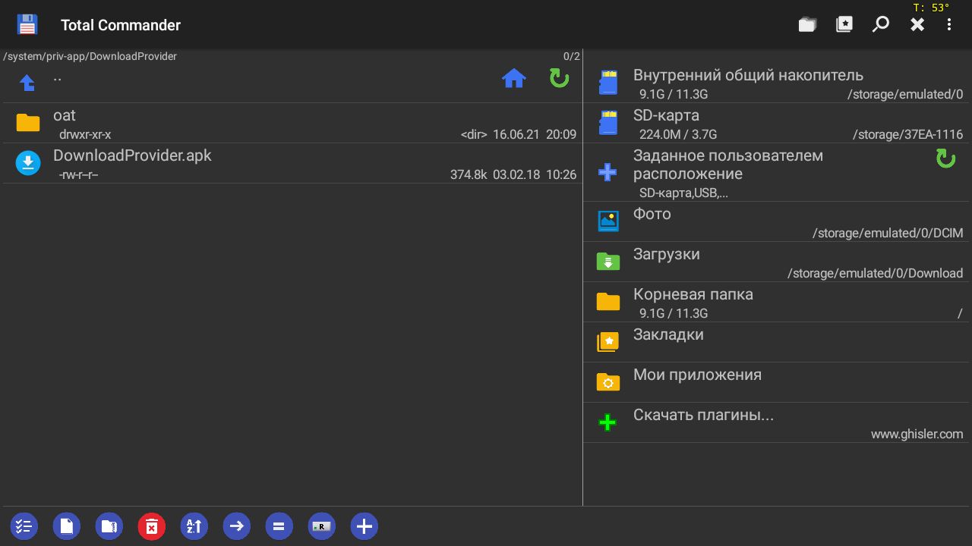Click the 224.0M / 3.7G size text
This screenshot has width=972, height=546.
(x=678, y=135)
